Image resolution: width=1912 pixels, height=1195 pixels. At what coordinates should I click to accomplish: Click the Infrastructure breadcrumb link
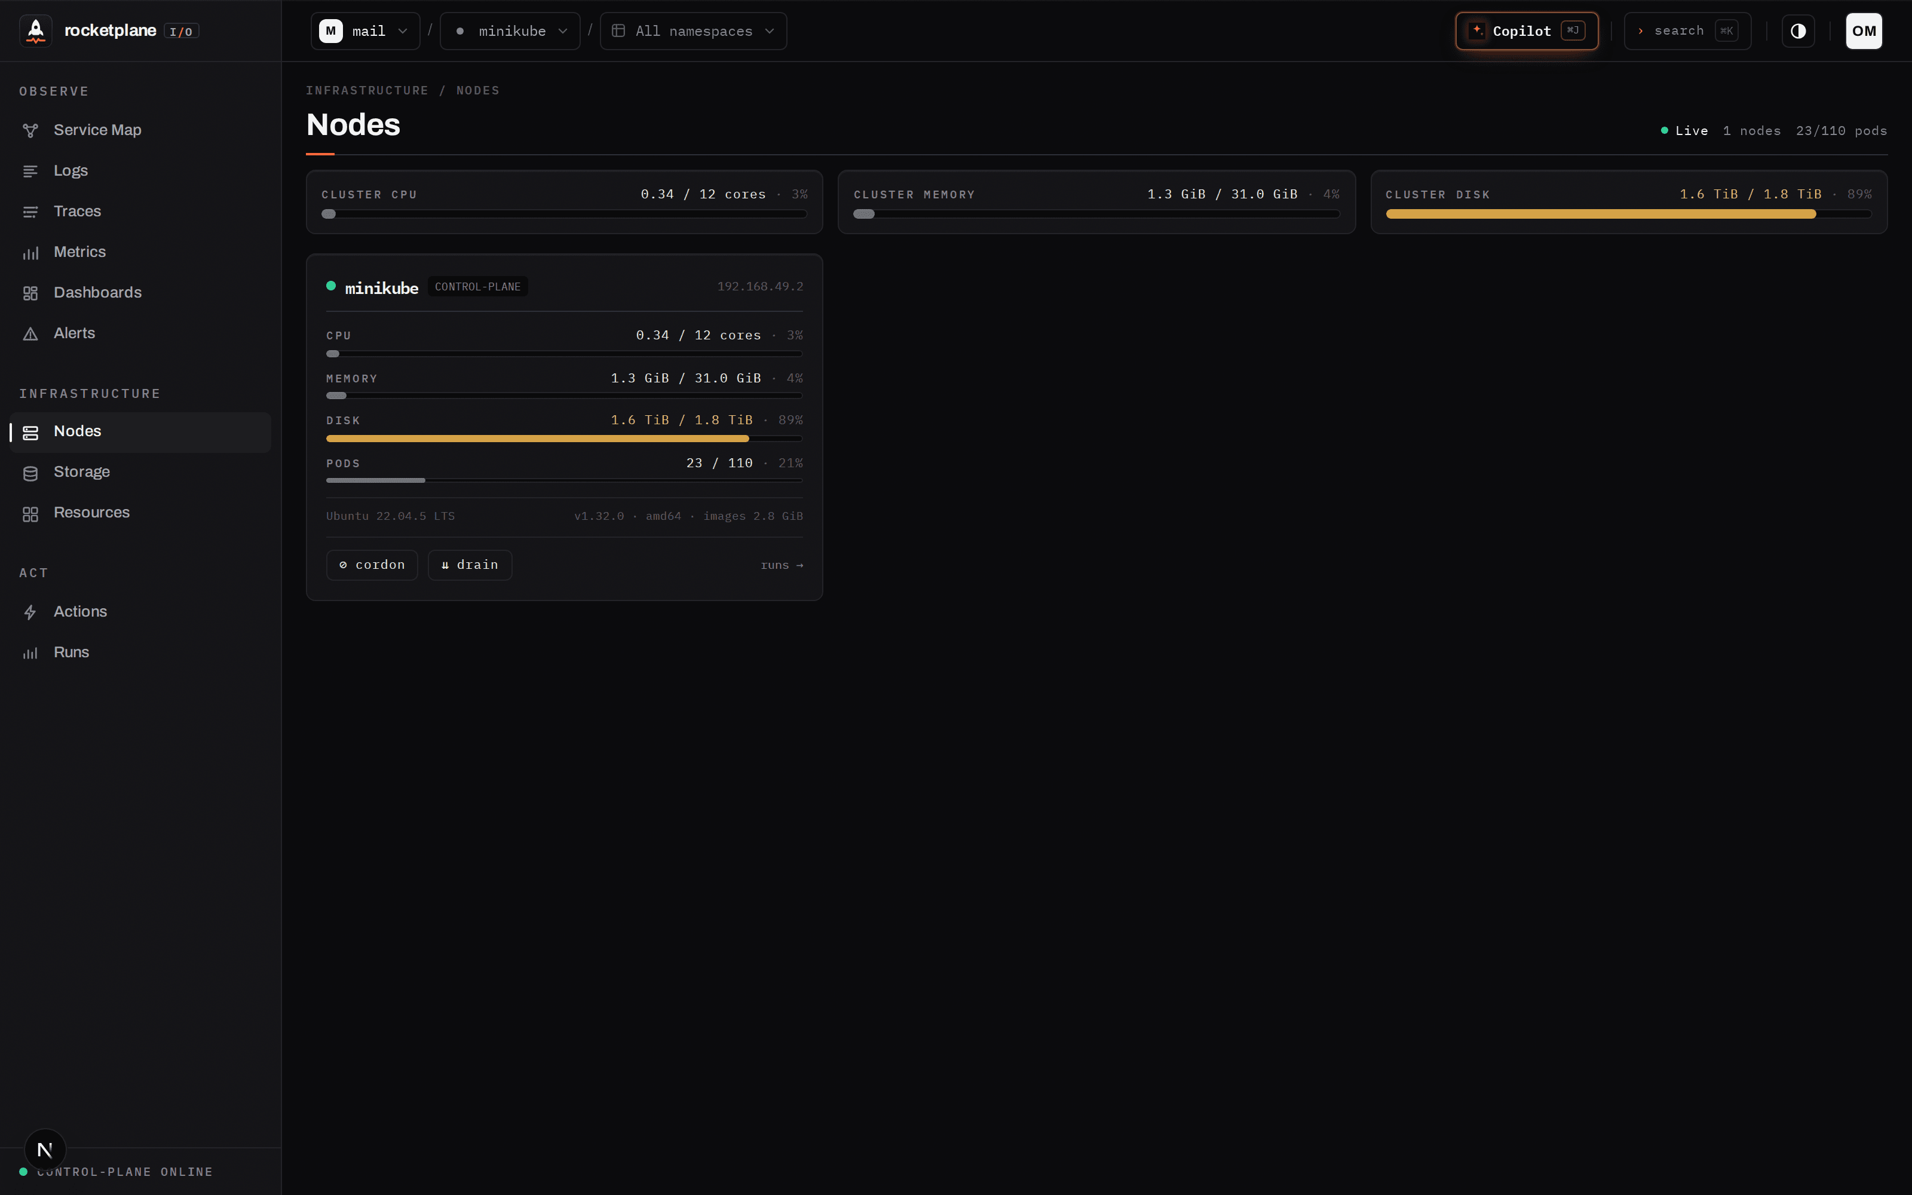tap(367, 91)
